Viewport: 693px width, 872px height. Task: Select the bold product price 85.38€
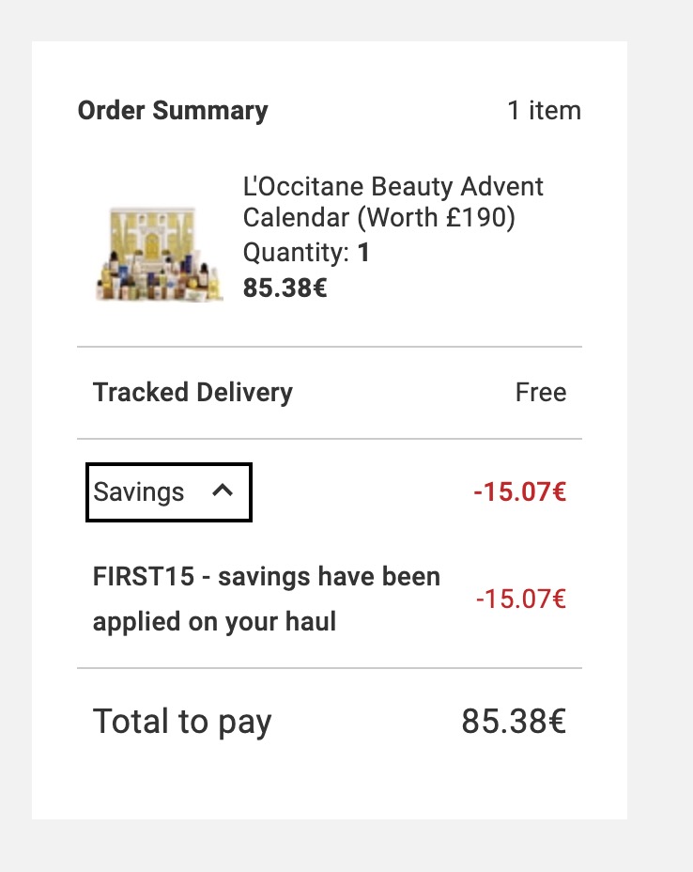(x=285, y=287)
